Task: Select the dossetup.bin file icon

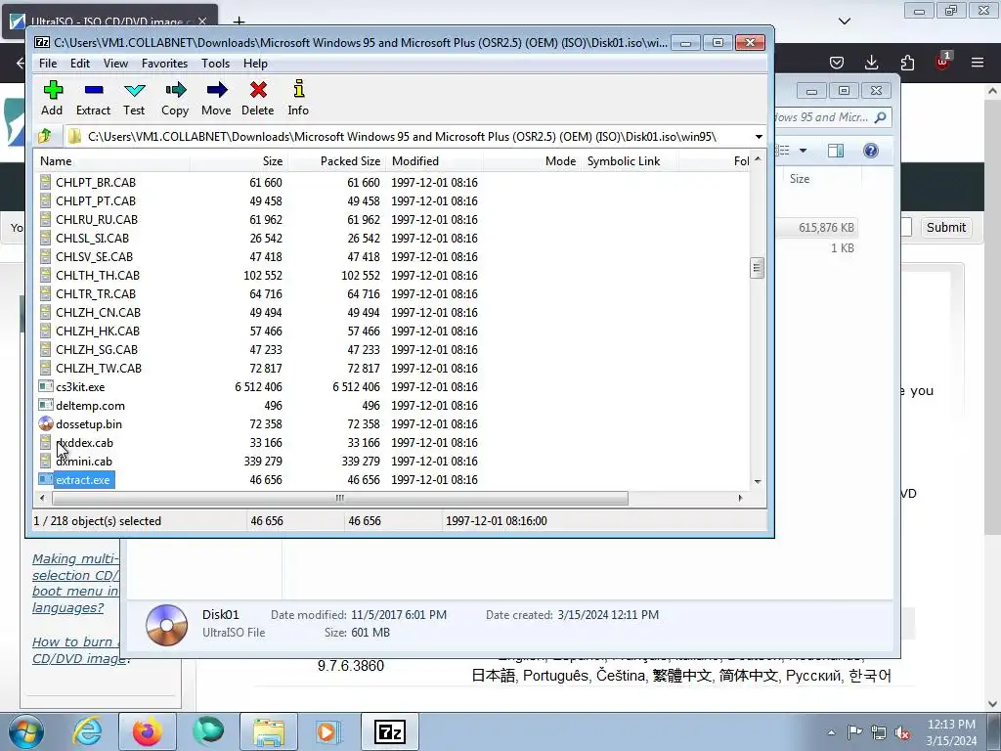Action: pyautogui.click(x=46, y=423)
